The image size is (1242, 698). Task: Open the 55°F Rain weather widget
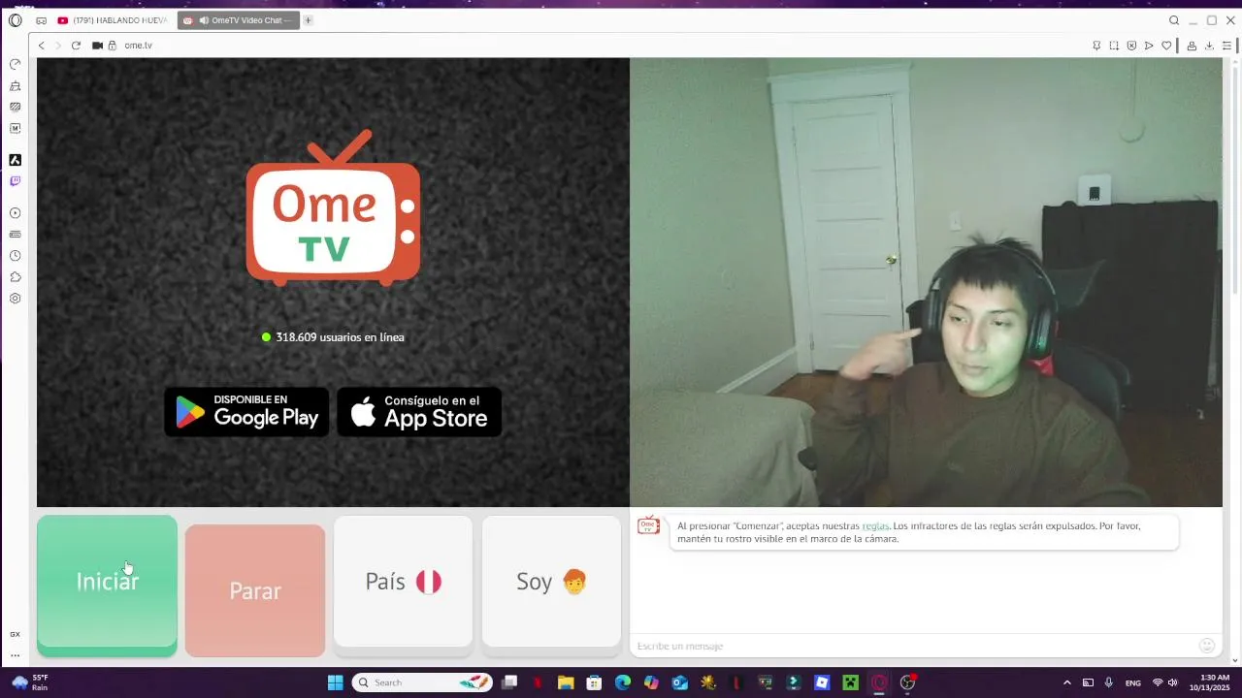click(x=29, y=682)
